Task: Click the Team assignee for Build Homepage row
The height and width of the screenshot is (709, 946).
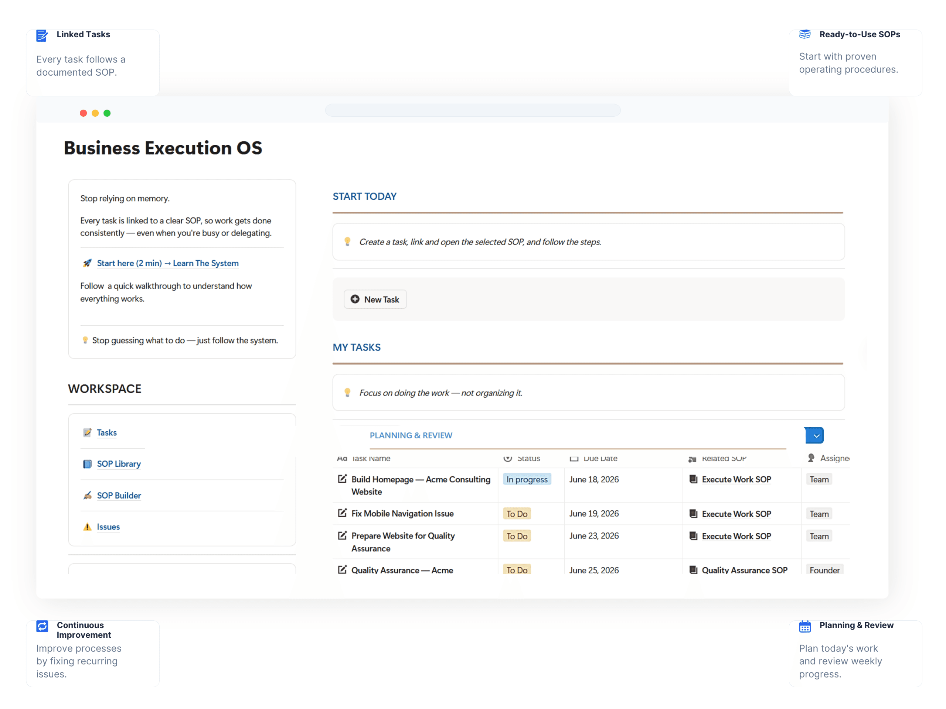Action: point(819,479)
